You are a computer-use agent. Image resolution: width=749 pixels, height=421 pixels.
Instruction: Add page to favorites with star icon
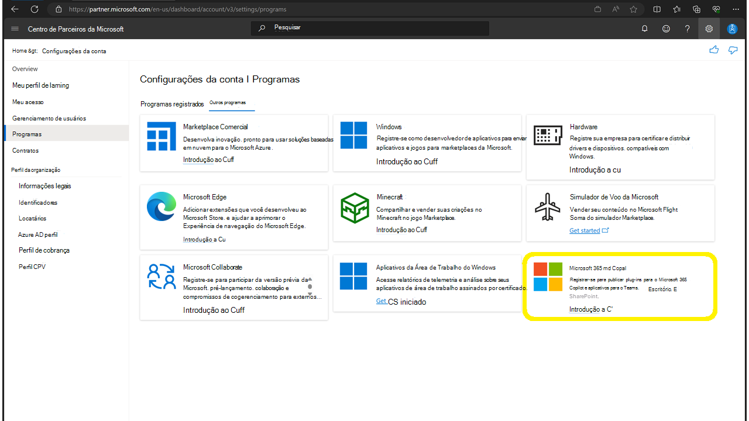coord(633,9)
